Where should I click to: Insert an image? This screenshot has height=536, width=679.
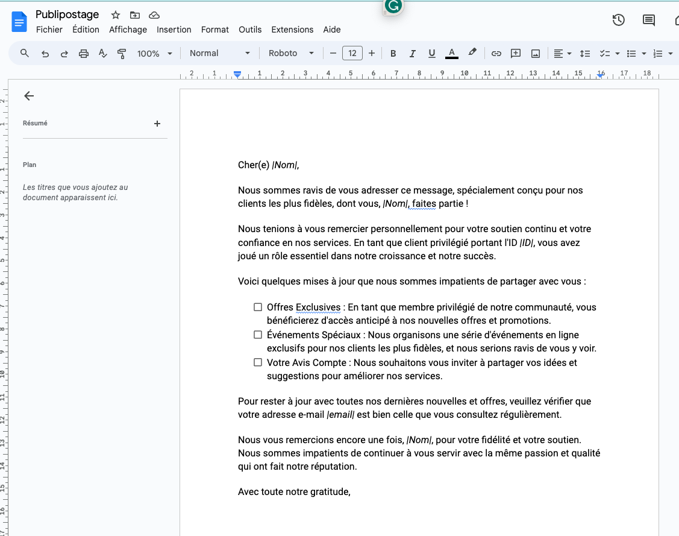[x=536, y=54]
